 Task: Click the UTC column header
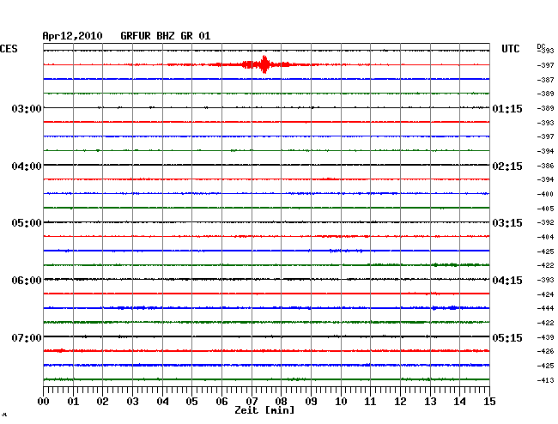tap(510, 49)
